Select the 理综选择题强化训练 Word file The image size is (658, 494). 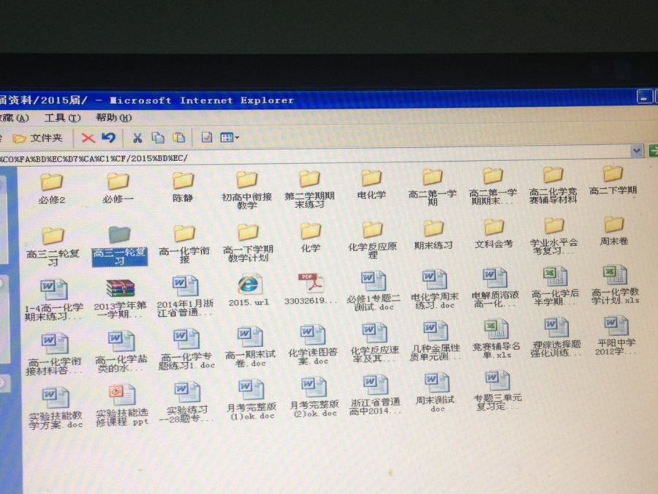click(x=556, y=338)
